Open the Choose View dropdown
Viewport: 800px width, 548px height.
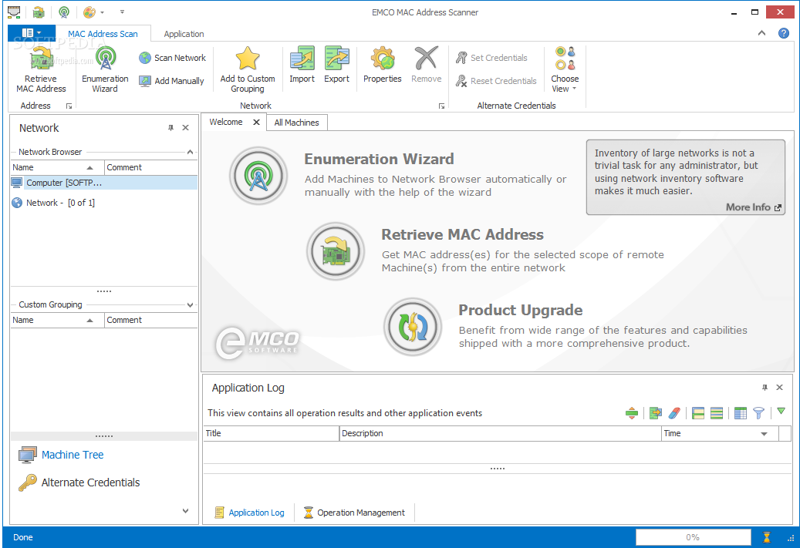pyautogui.click(x=565, y=70)
